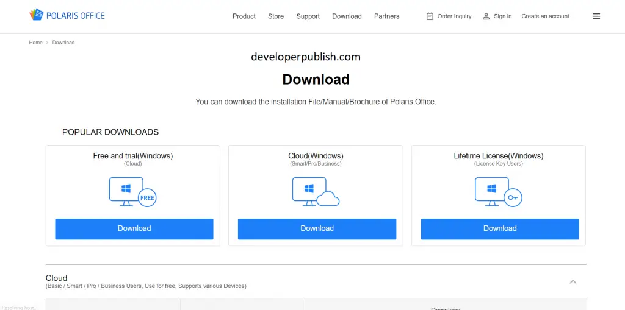Click the POPULAR DOWNLOADS heading
This screenshot has height=310, width=625.
coord(110,132)
